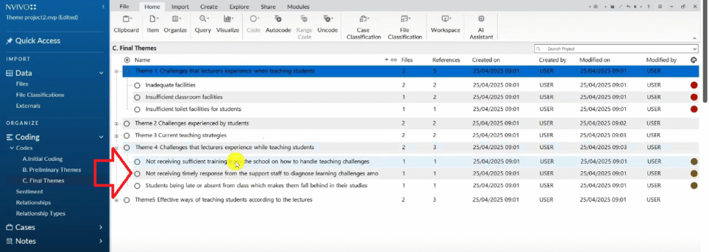Open Relationship Types in sidebar

[x=41, y=213]
